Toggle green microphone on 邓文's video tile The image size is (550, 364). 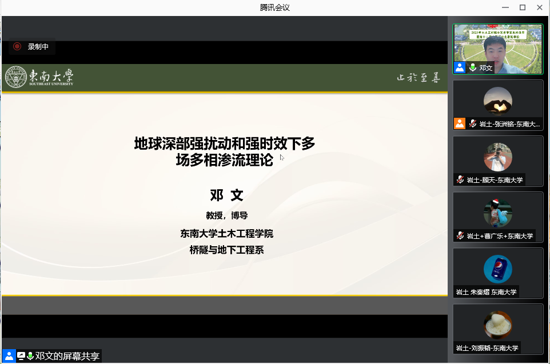click(473, 67)
